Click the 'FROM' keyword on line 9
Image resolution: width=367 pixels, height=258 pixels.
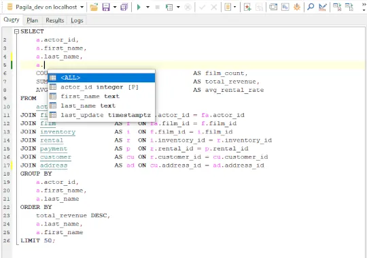[29, 98]
